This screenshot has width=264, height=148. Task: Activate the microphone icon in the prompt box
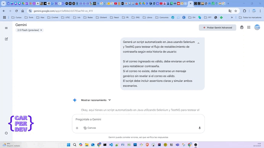pyautogui.click(x=200, y=128)
